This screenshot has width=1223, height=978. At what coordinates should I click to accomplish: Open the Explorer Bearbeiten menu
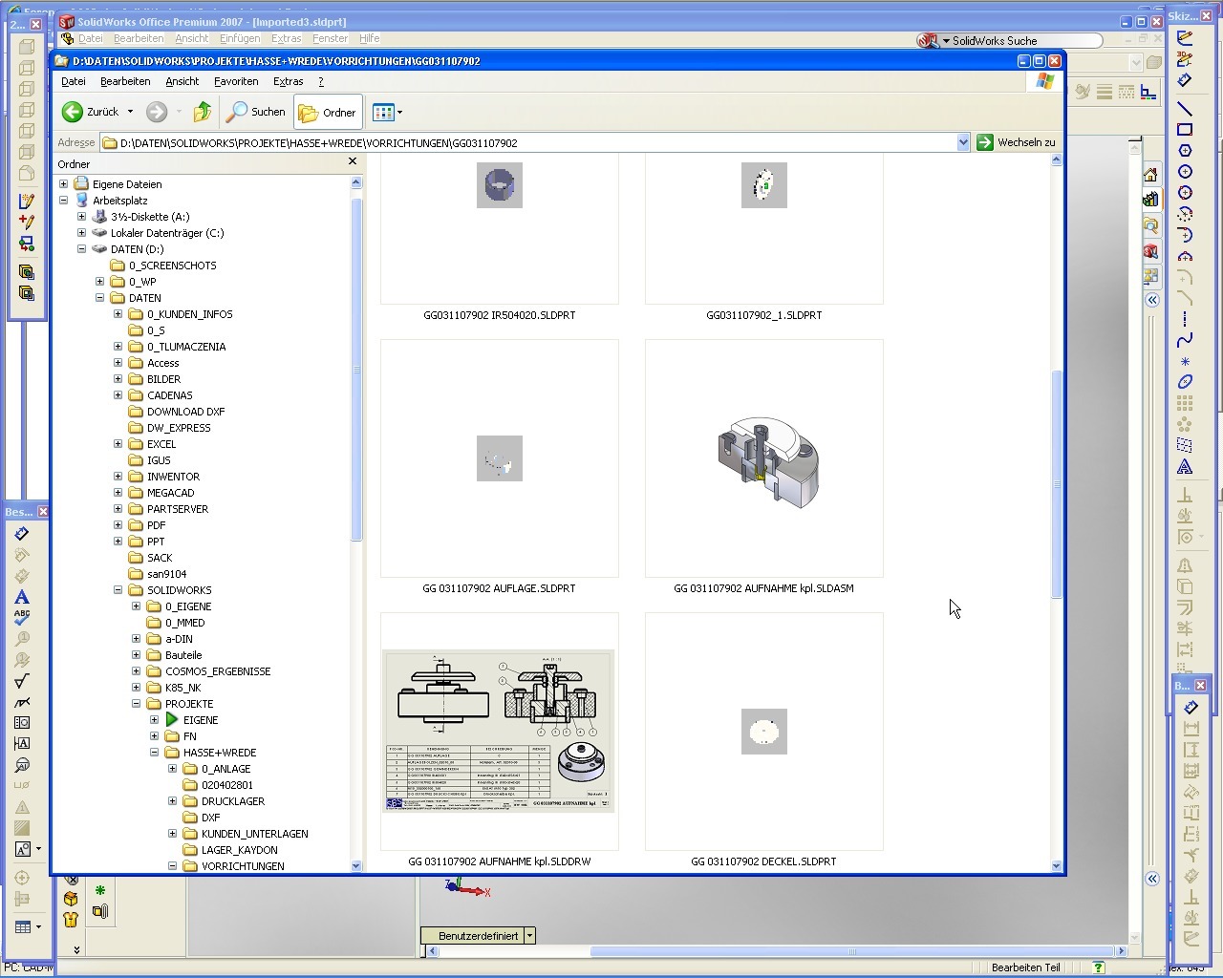pos(125,81)
